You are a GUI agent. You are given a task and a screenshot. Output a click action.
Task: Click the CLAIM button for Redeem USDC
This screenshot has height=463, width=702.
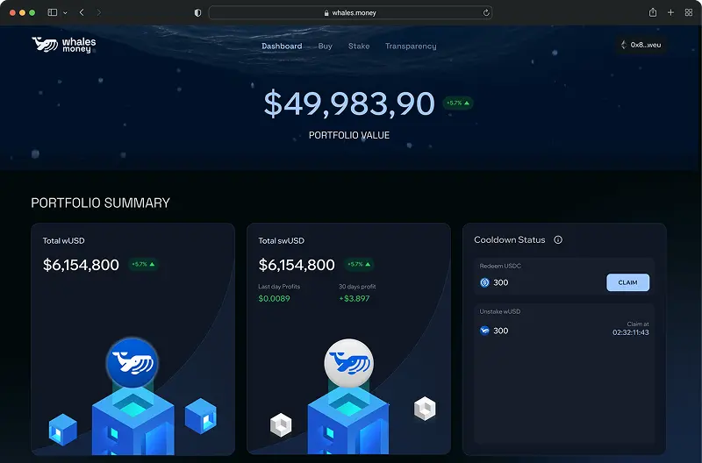pyautogui.click(x=627, y=282)
